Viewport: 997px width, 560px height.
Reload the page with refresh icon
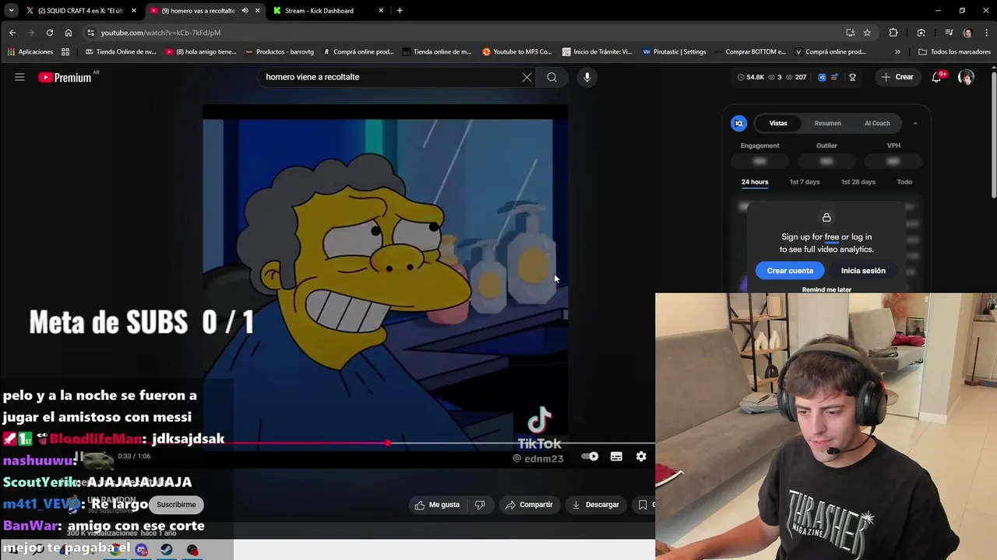click(50, 33)
